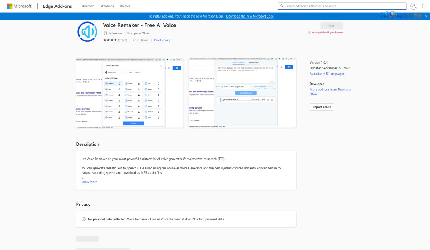Open the account profile icon

click(x=414, y=6)
